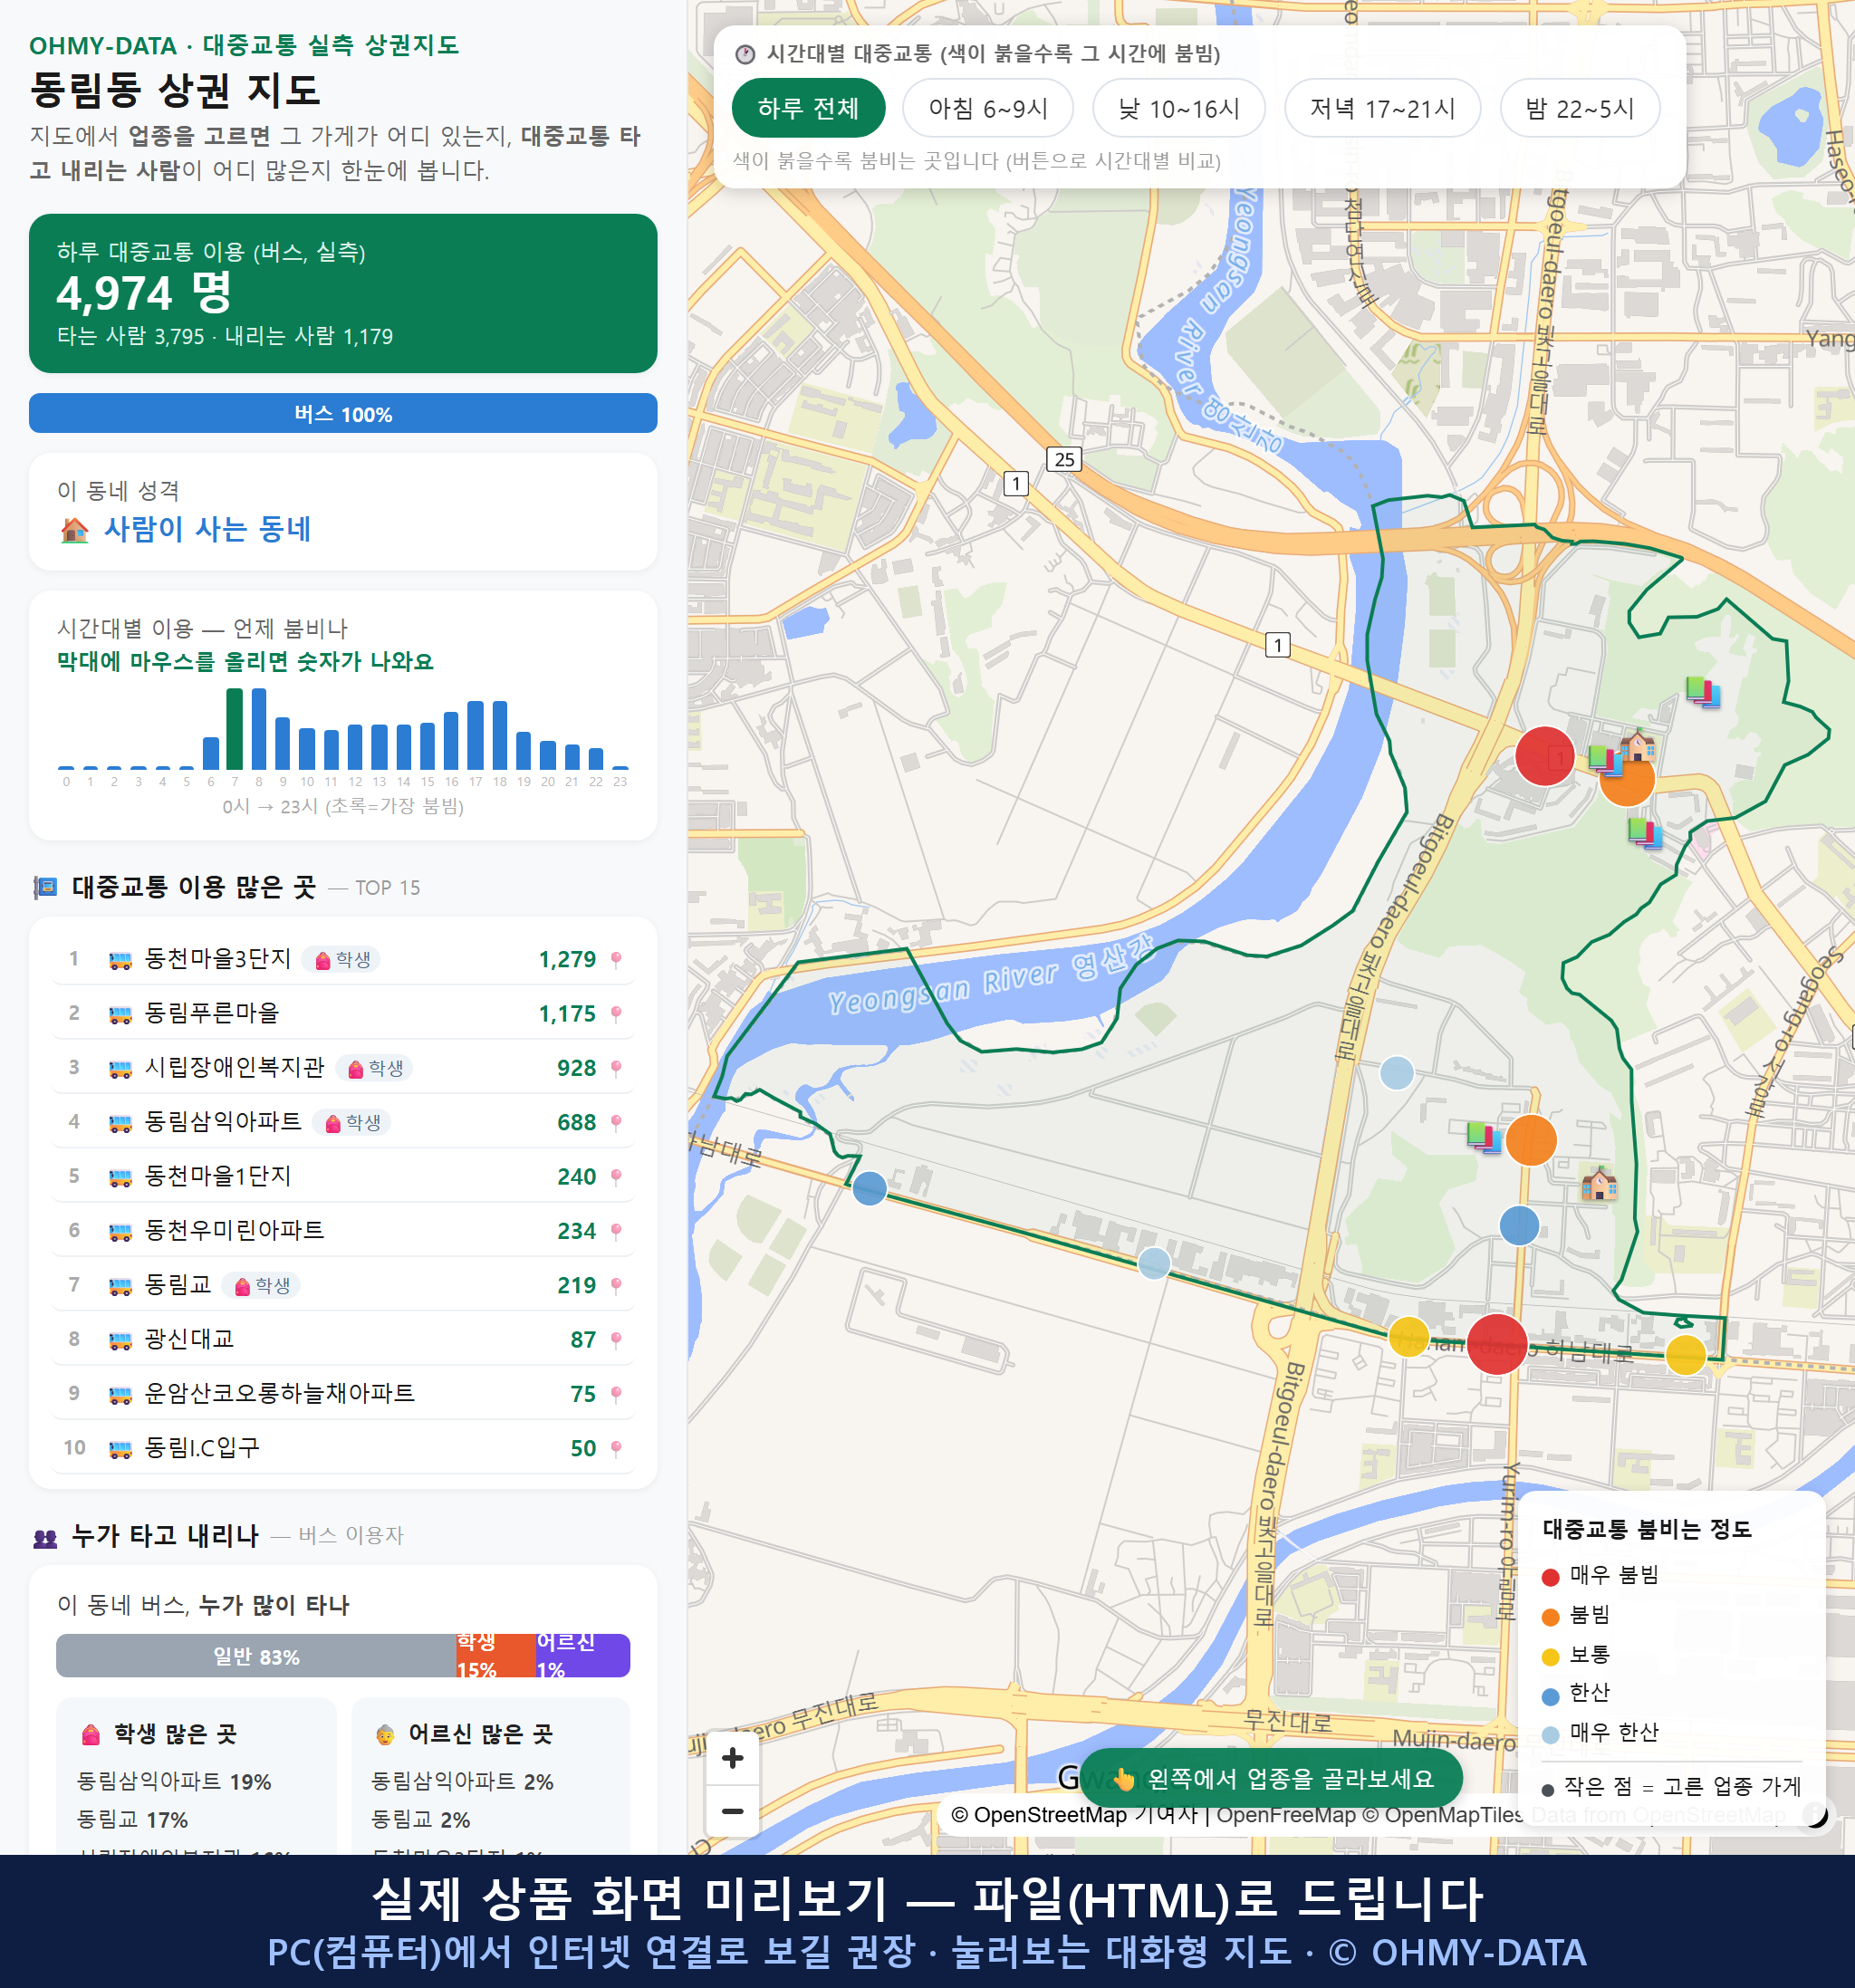Viewport: 1855px width, 1988px height.
Task: Click the red 매우 붐빔 legend dot
Action: [x=1550, y=1578]
